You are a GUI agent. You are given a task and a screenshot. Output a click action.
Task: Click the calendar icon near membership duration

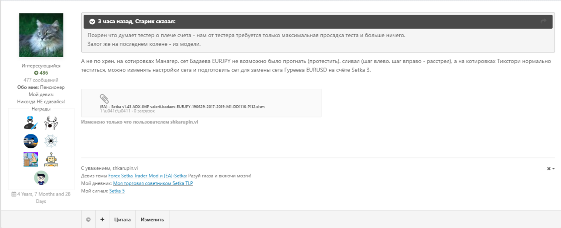click(x=14, y=194)
